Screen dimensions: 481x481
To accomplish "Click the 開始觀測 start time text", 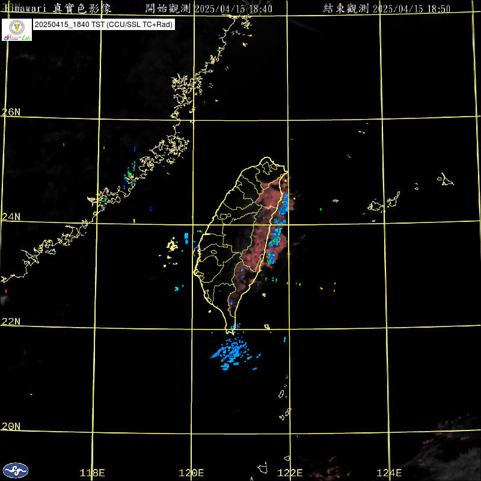I will pos(209,8).
